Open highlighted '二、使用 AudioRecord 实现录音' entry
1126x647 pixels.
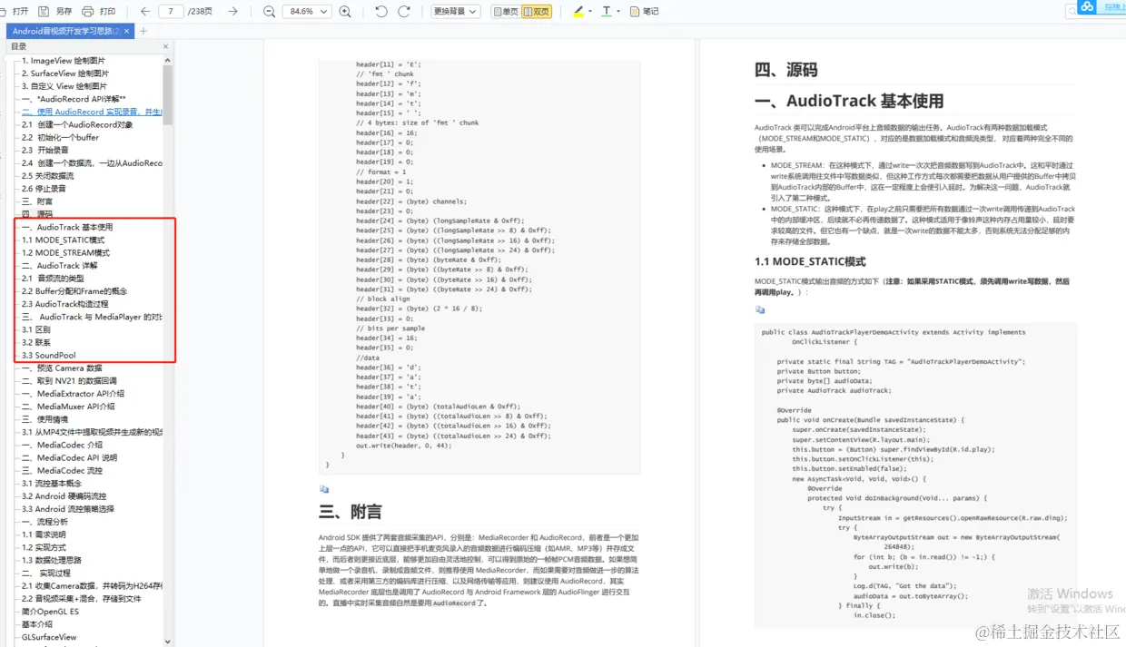92,112
